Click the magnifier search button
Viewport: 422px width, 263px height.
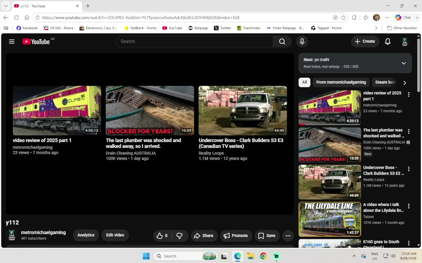pyautogui.click(x=282, y=41)
